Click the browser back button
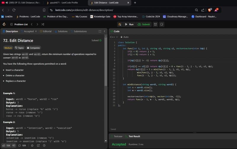Viewport: 237px width, 149px height. (3, 10)
